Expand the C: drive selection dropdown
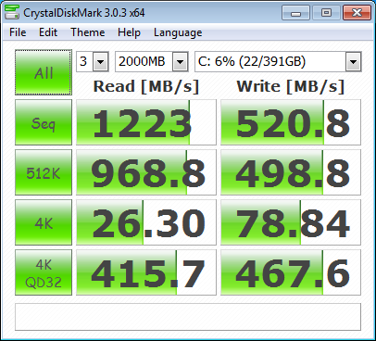376x341 pixels. coord(353,61)
